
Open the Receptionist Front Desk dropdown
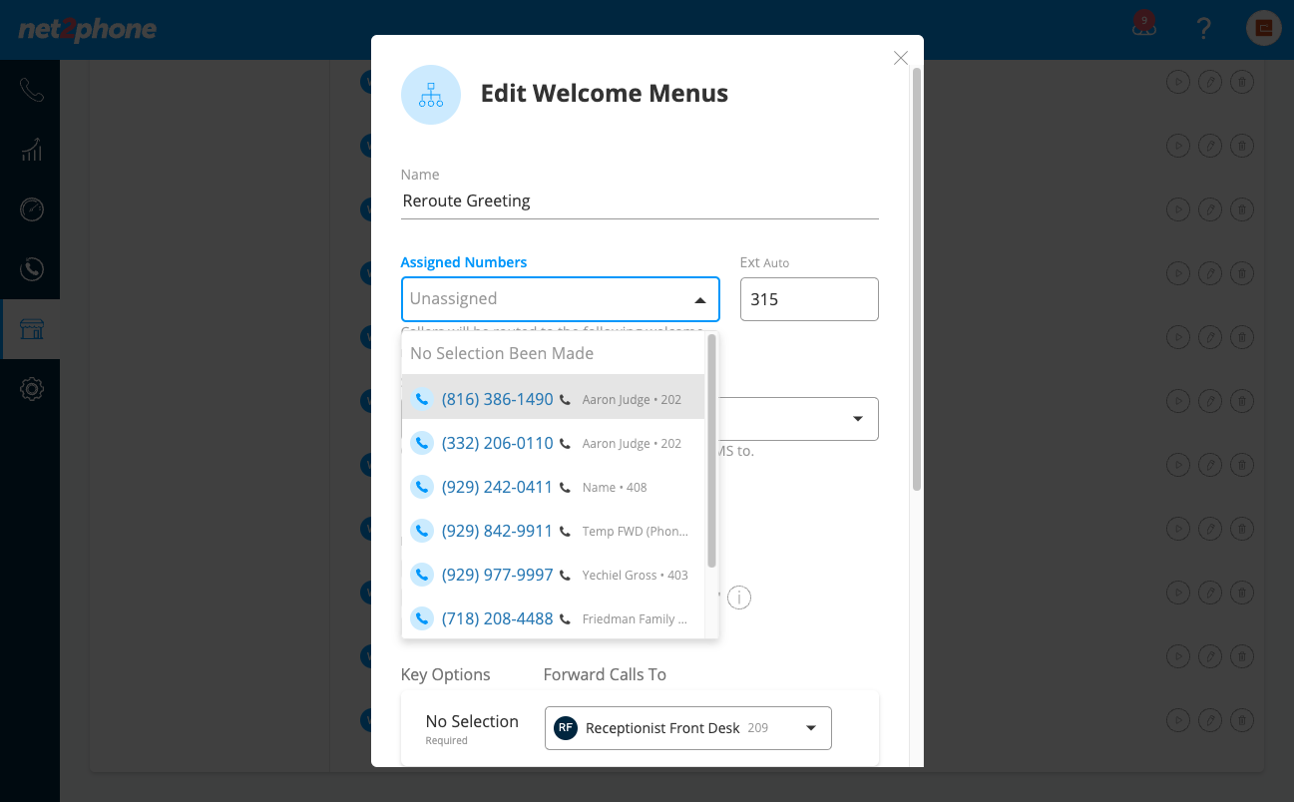click(688, 728)
